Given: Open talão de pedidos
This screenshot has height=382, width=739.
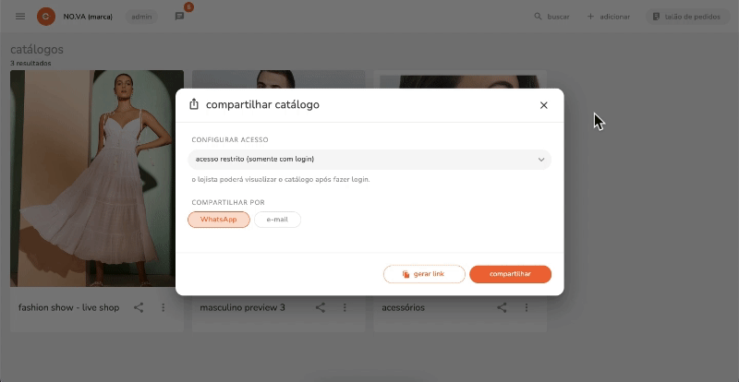Looking at the screenshot, I should point(687,17).
